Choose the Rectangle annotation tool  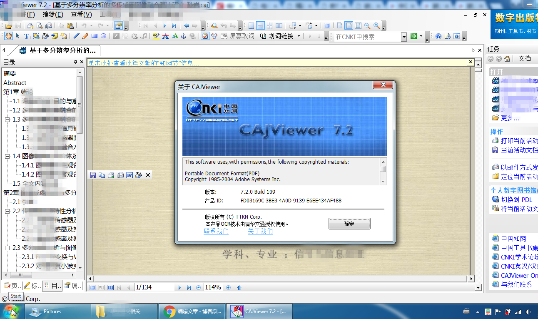pos(94,36)
